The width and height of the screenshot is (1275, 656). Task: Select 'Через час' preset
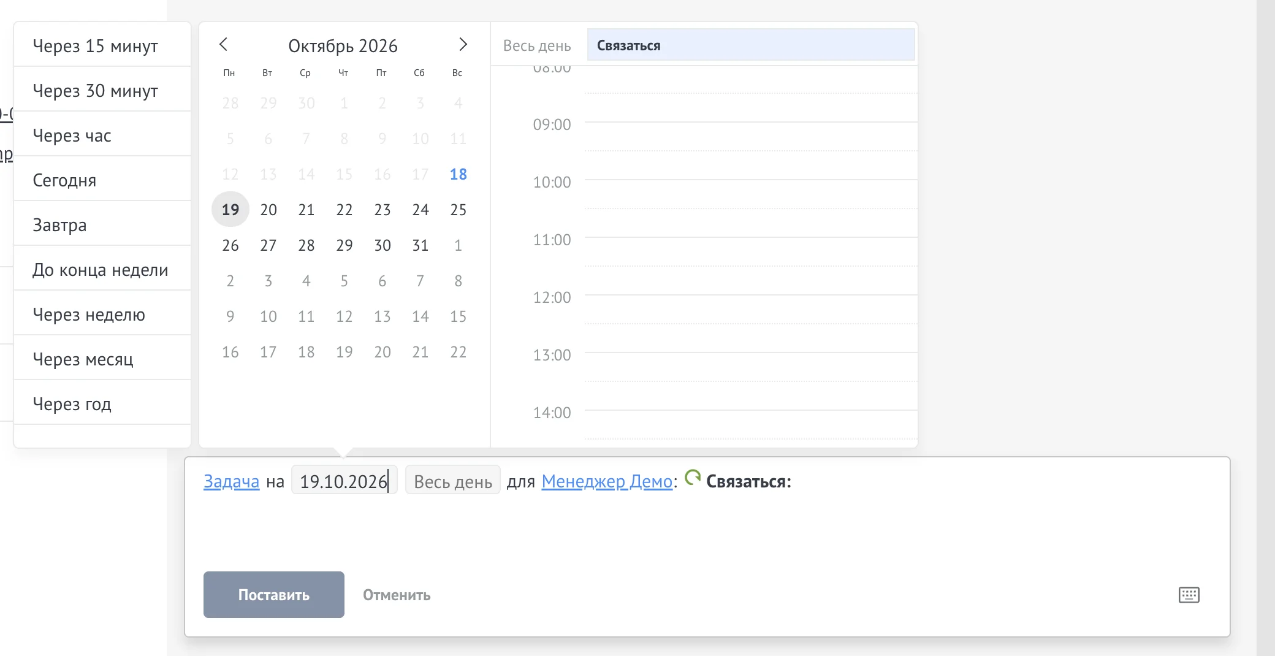(x=102, y=135)
